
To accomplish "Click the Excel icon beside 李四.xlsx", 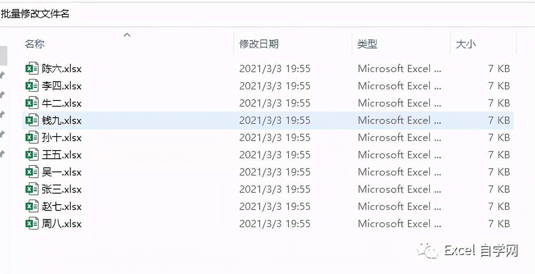I will coord(32,86).
